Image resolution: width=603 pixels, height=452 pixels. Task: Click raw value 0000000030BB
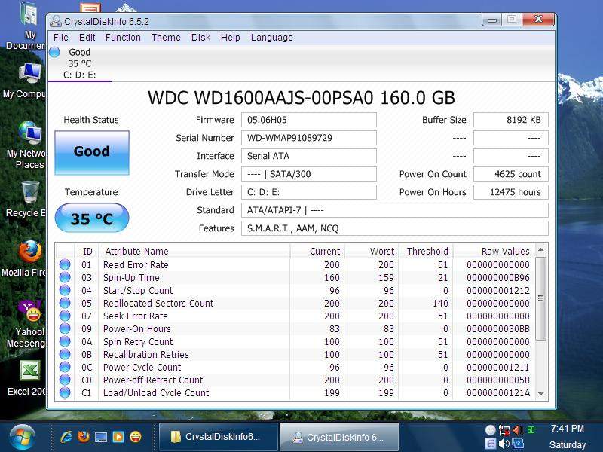tap(498, 329)
